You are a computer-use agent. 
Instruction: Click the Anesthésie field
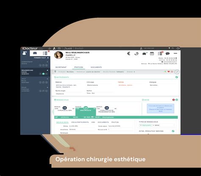(x=82, y=129)
